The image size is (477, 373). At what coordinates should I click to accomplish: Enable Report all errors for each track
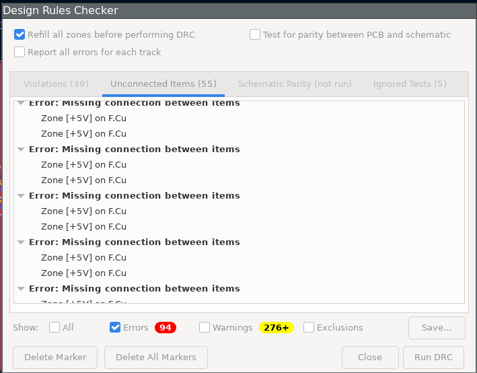click(x=20, y=52)
